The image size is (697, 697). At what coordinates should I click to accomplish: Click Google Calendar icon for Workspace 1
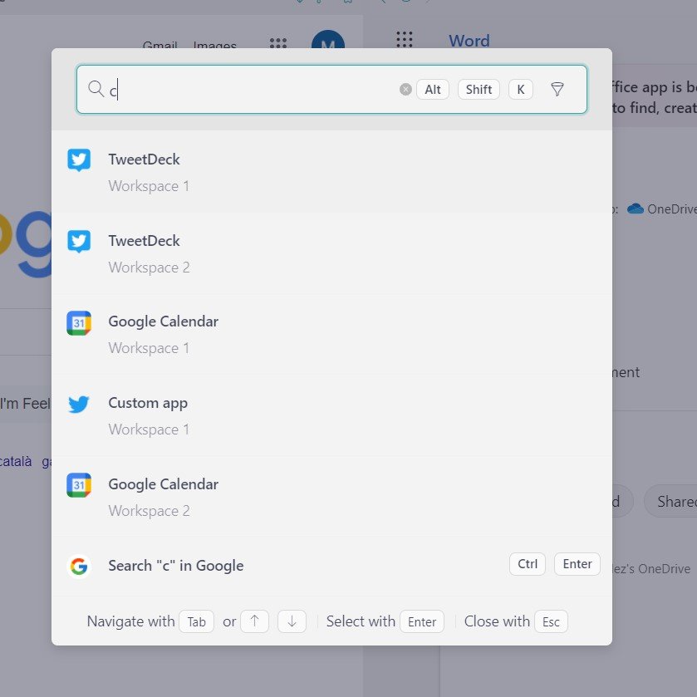(79, 322)
